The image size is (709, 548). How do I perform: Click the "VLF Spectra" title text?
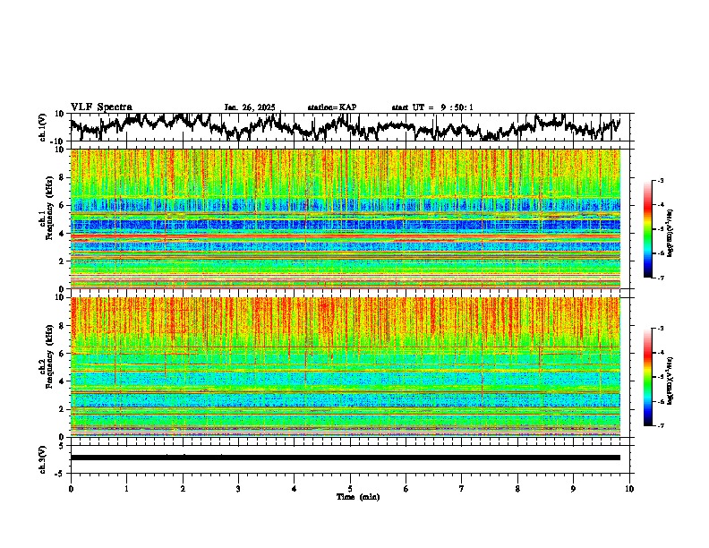pos(101,107)
